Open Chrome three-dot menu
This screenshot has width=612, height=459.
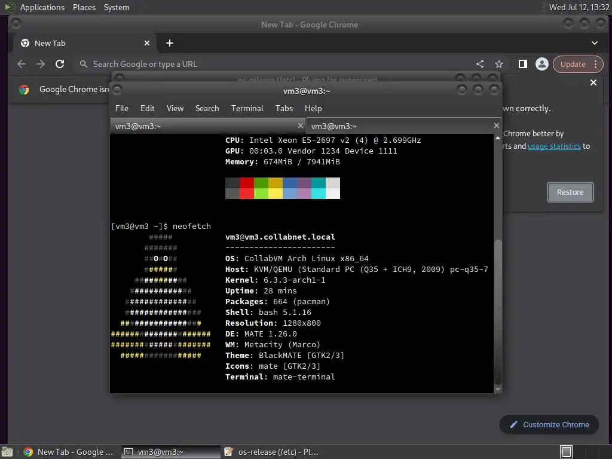pyautogui.click(x=596, y=64)
